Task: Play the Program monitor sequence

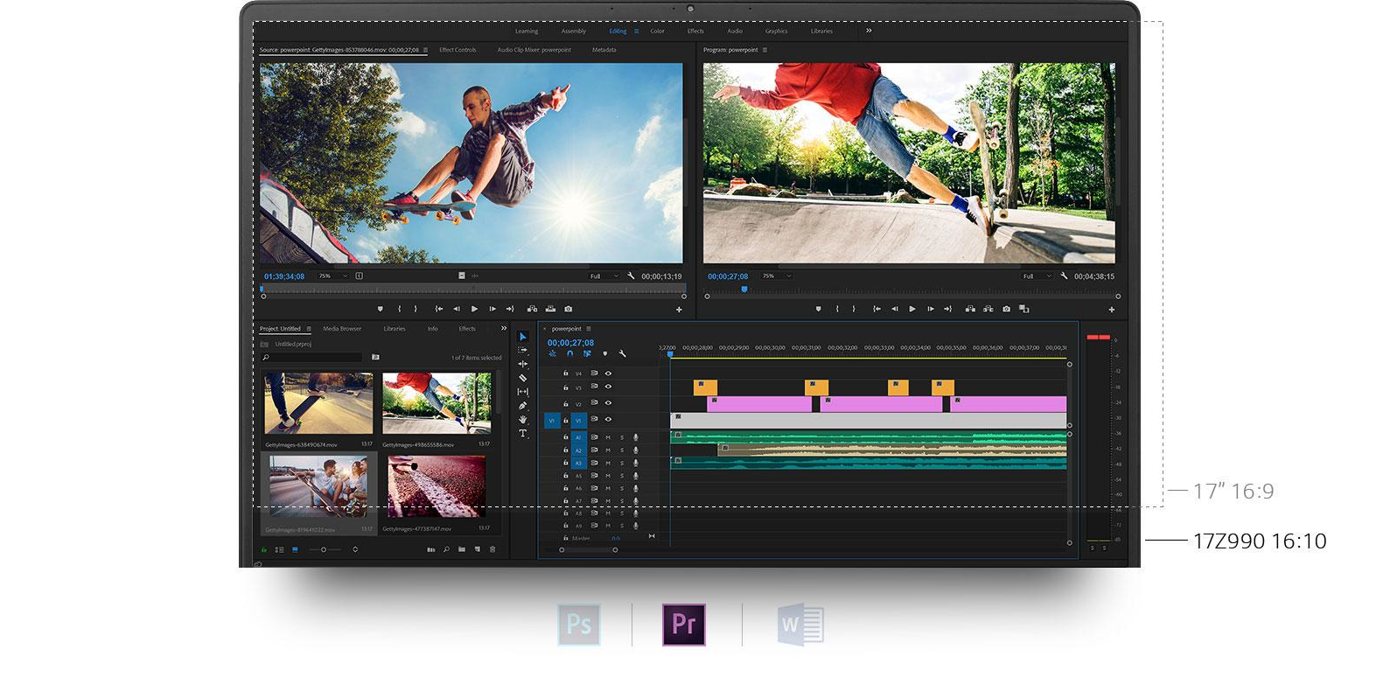Action: pos(912,309)
